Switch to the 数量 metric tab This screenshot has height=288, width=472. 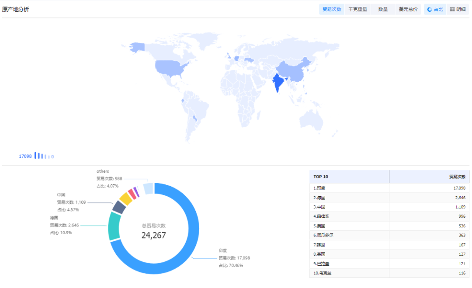[x=383, y=9]
